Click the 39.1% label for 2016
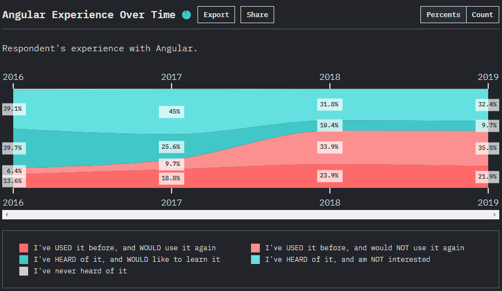This screenshot has height=291, width=502. point(14,109)
